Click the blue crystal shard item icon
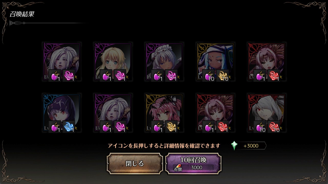The width and height of the screenshot is (328, 184). tap(69, 127)
